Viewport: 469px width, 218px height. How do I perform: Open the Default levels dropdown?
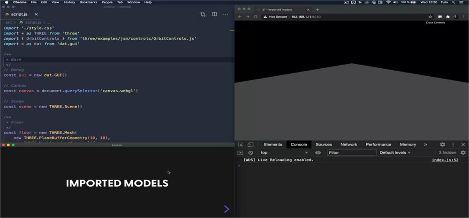pos(395,153)
